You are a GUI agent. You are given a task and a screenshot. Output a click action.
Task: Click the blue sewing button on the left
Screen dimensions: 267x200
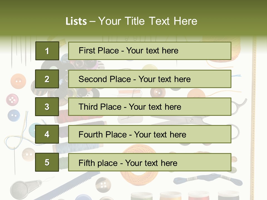coord(14,115)
